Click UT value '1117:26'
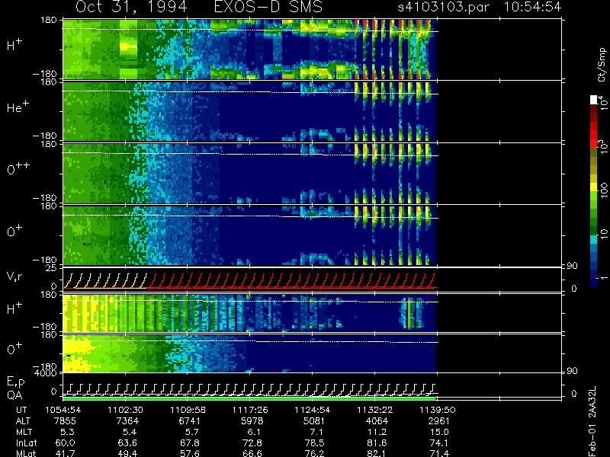The image size is (610, 457). coord(251,410)
